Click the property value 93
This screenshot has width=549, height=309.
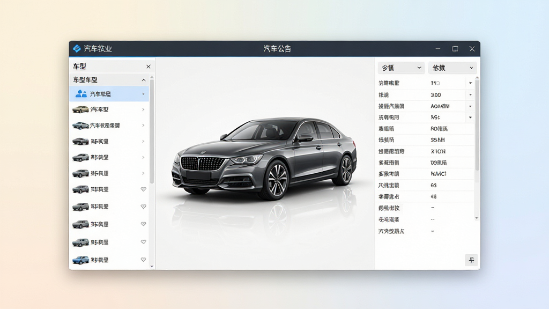pyautogui.click(x=434, y=185)
